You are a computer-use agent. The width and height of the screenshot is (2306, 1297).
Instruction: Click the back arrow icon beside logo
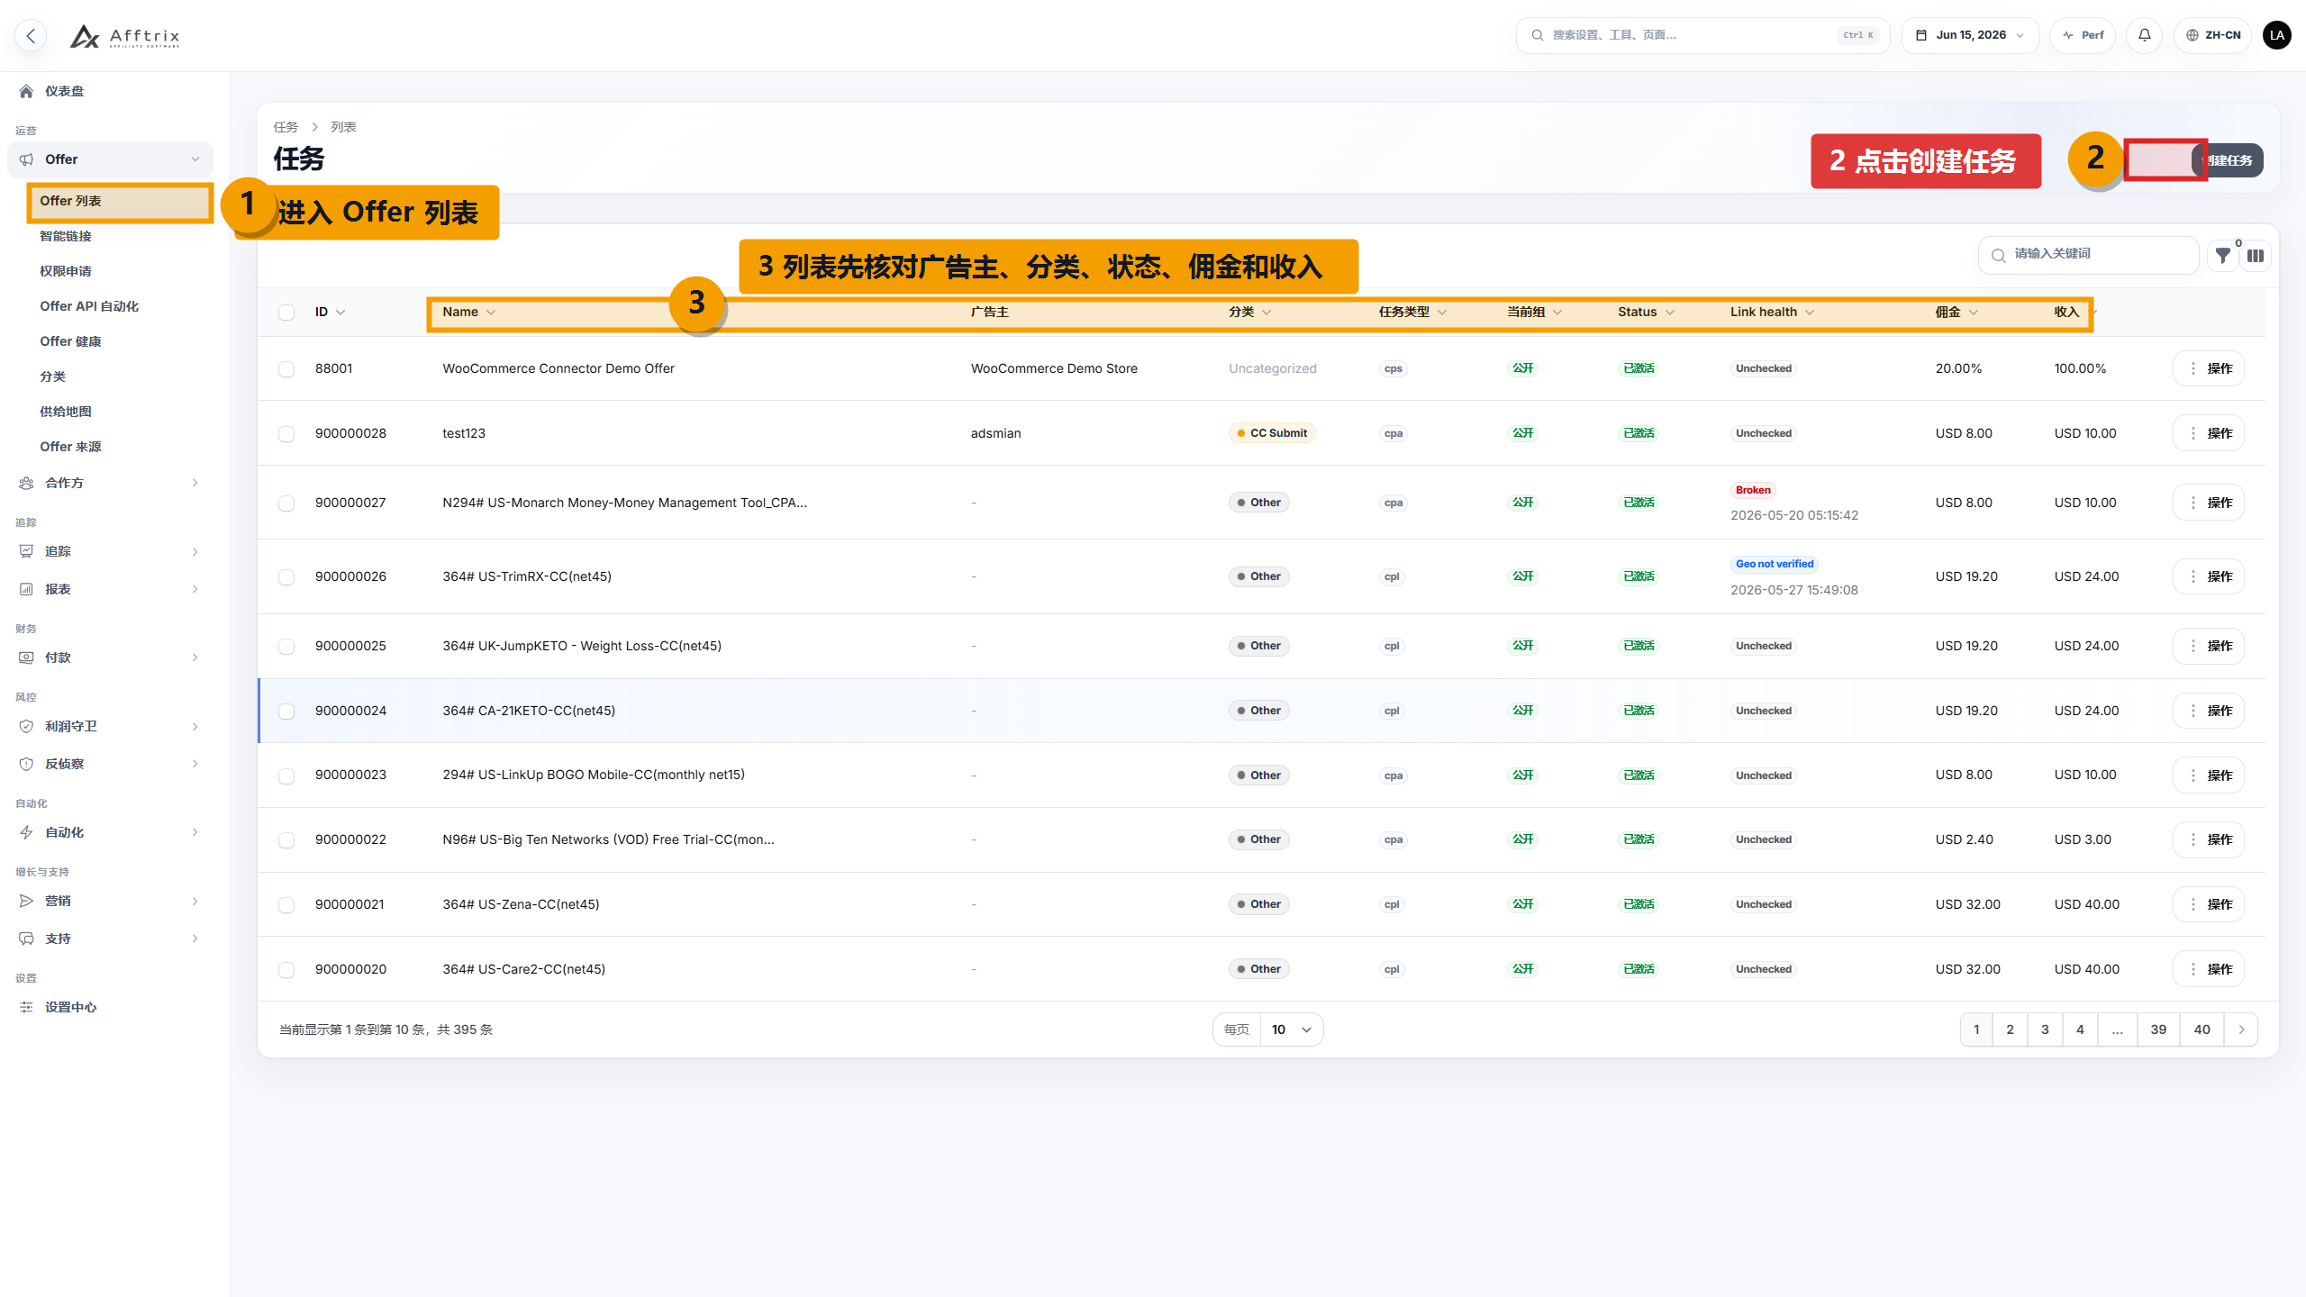click(32, 36)
